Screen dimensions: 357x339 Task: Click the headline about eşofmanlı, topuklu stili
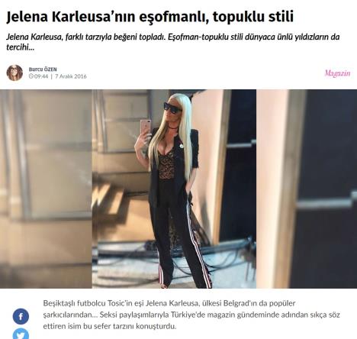pos(150,17)
